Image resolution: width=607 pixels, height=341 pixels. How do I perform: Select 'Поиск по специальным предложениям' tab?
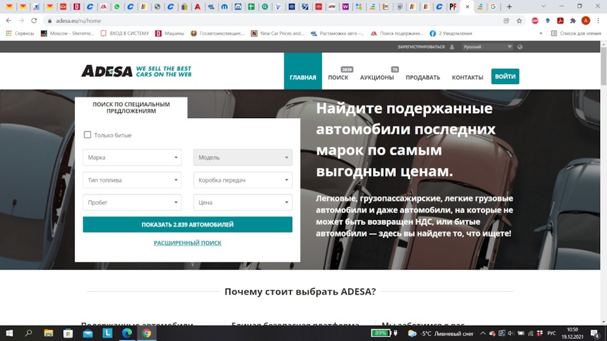pos(131,107)
